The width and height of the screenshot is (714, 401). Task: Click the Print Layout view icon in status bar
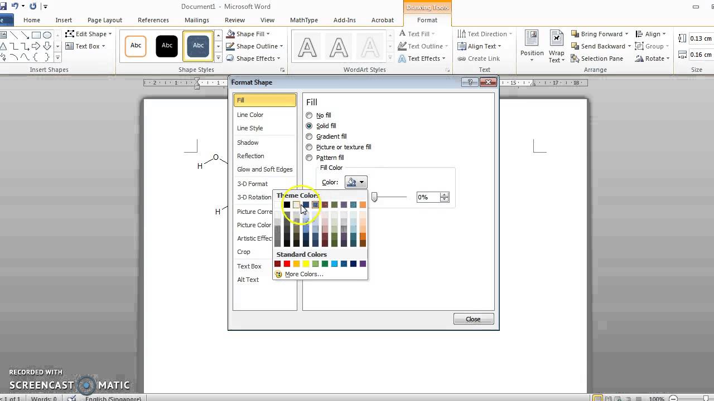point(597,399)
